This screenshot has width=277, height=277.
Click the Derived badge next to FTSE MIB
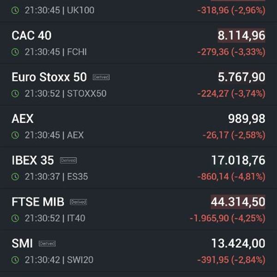[78, 202]
